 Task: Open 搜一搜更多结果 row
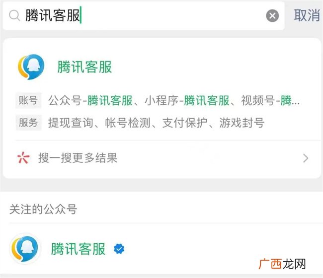(x=161, y=158)
